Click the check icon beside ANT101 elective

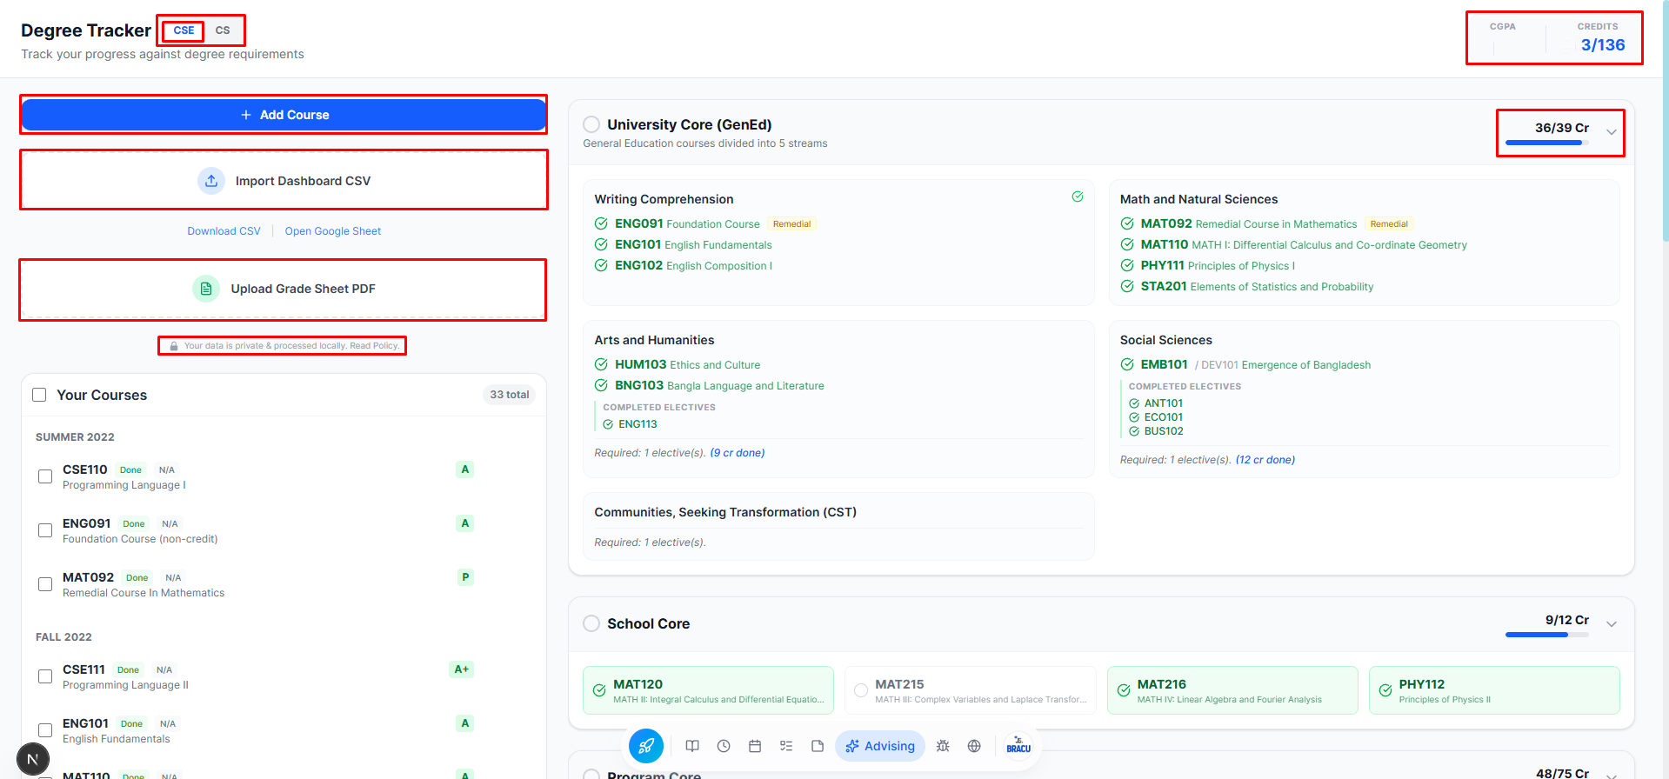point(1134,403)
